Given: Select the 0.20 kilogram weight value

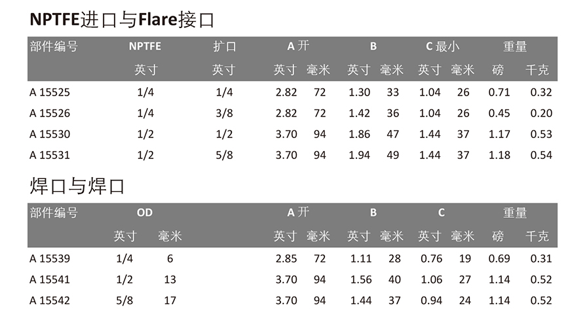Looking at the screenshot, I should click(x=542, y=113).
